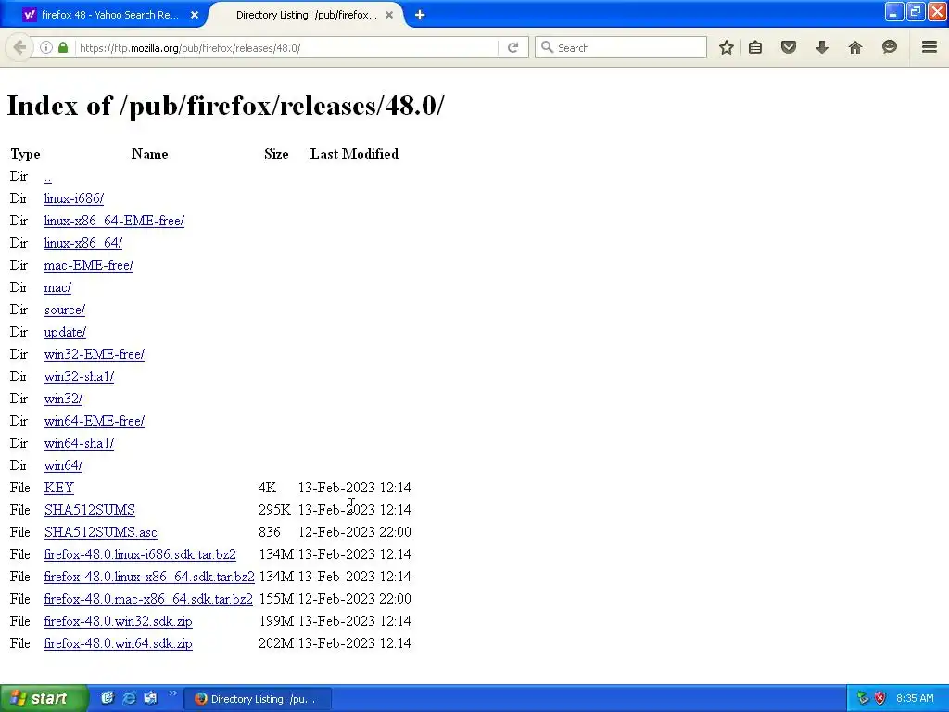Download the KEY file
This screenshot has height=712, width=949.
click(58, 488)
